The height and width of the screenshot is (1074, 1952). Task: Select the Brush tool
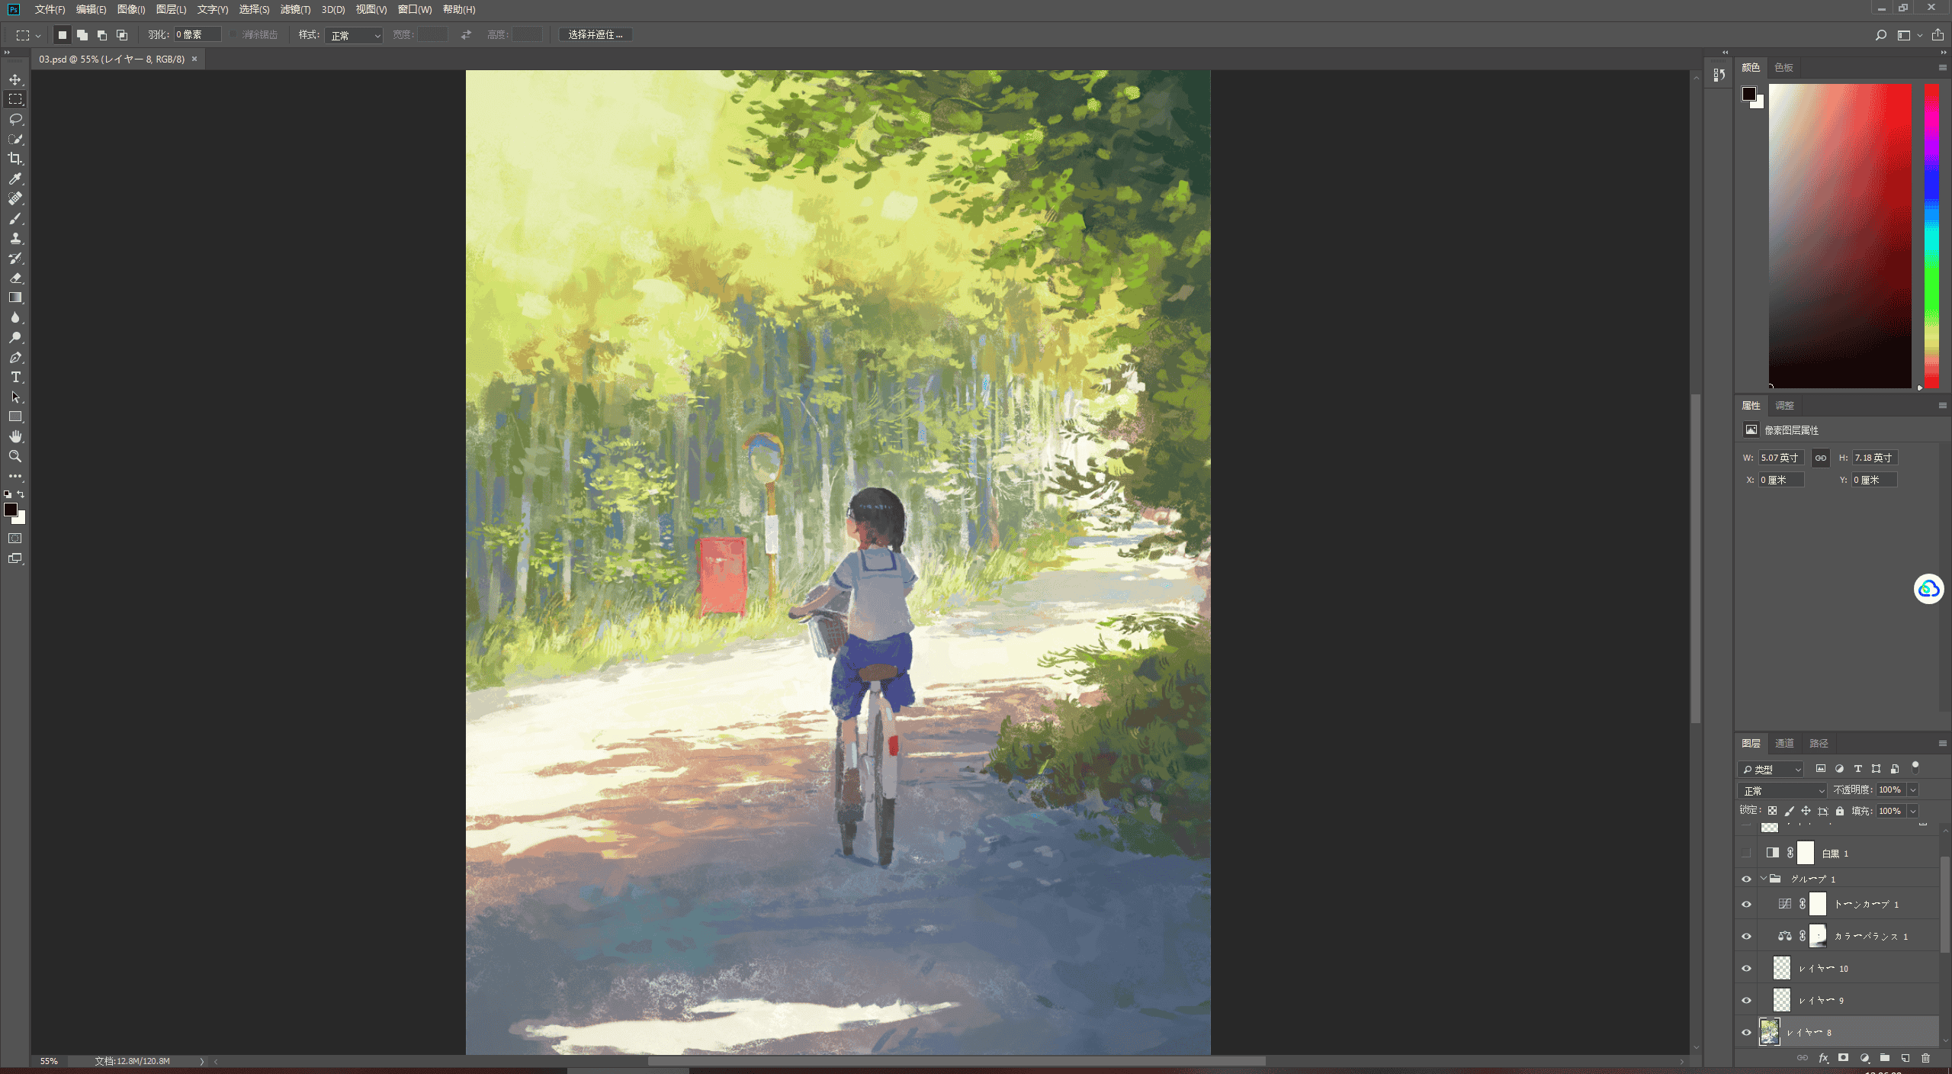click(15, 218)
